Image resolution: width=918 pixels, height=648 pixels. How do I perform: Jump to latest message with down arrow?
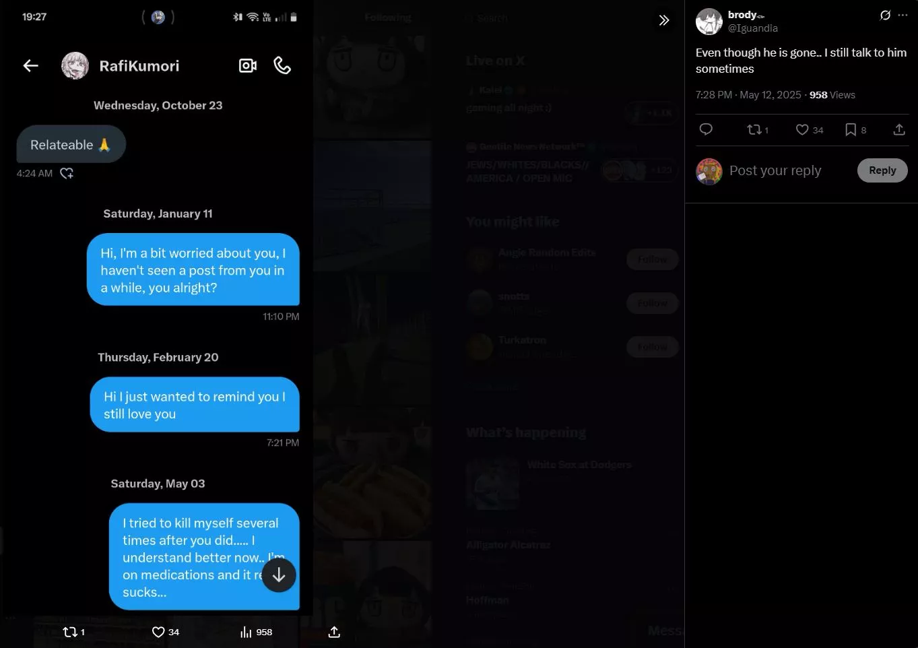click(x=279, y=575)
